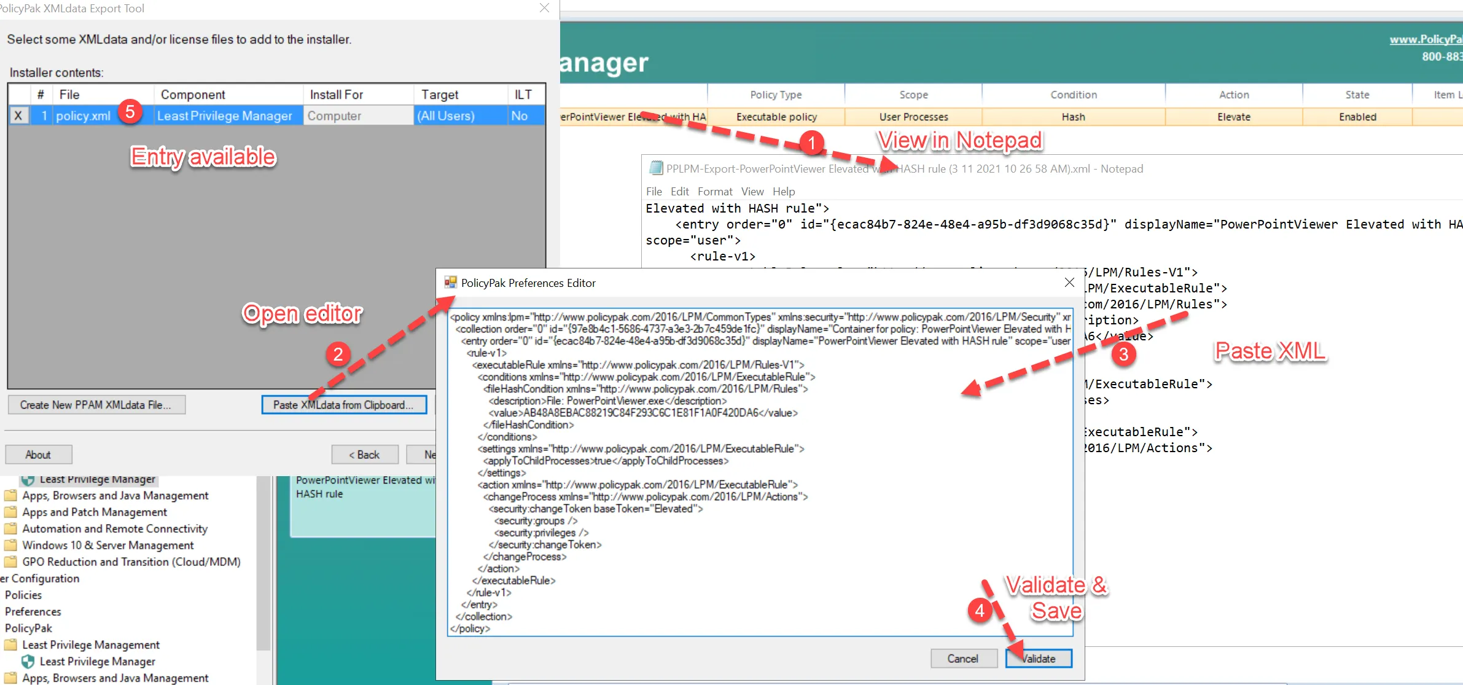Viewport: 1463px width, 685px height.
Task: Click Create New PPAM XMLdata File button
Action: pos(96,405)
